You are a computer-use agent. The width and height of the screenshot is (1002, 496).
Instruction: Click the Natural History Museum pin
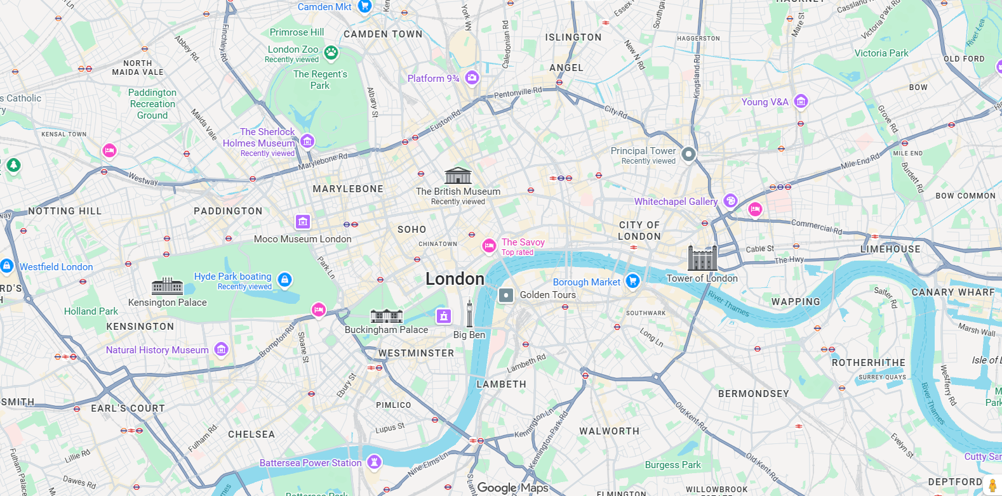point(221,349)
